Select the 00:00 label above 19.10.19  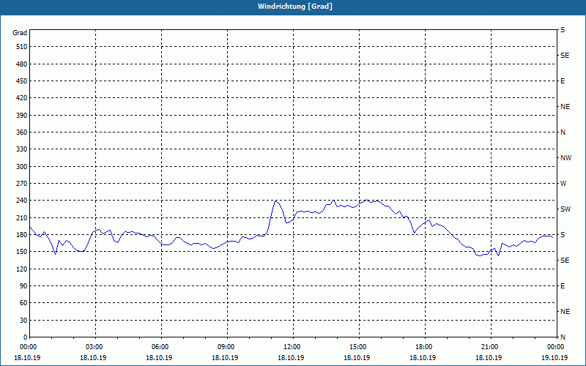[556, 347]
